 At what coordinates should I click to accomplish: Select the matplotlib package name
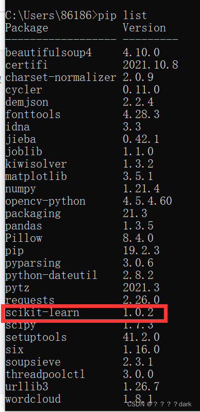[x=36, y=176]
